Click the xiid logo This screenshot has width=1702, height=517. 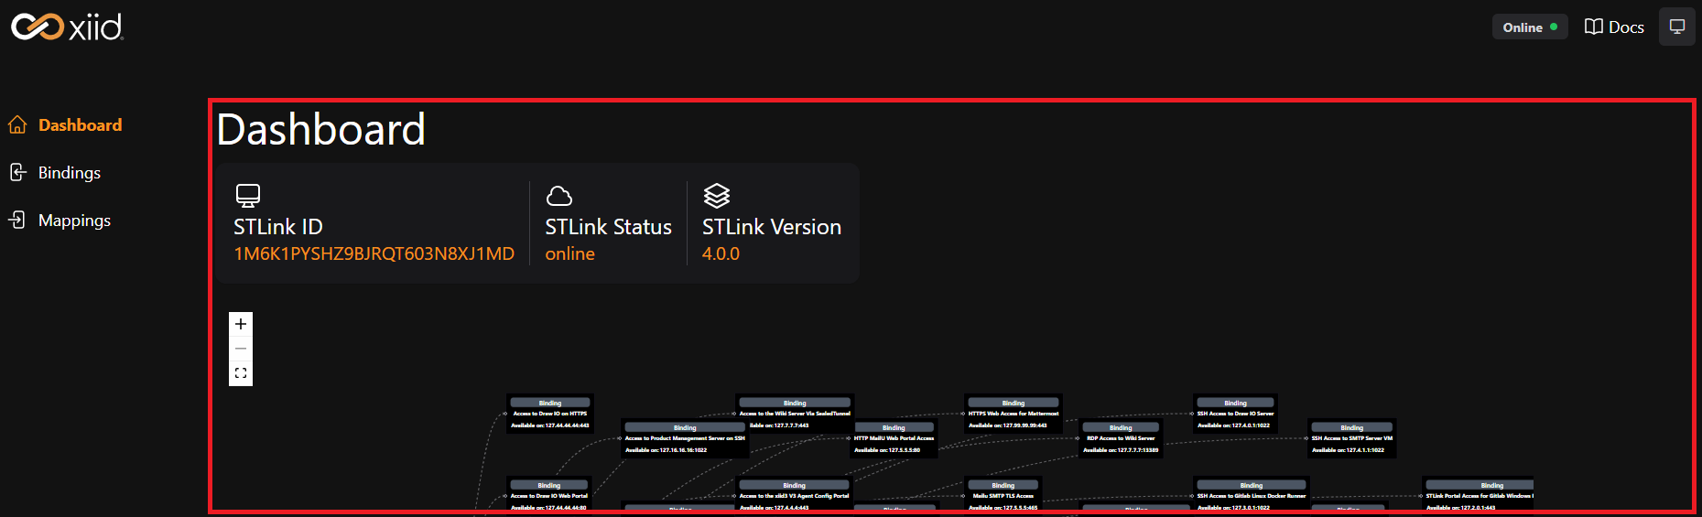tap(67, 27)
